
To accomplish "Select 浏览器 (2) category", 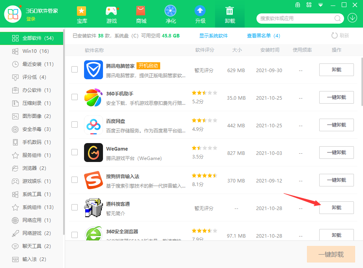I will (32, 168).
